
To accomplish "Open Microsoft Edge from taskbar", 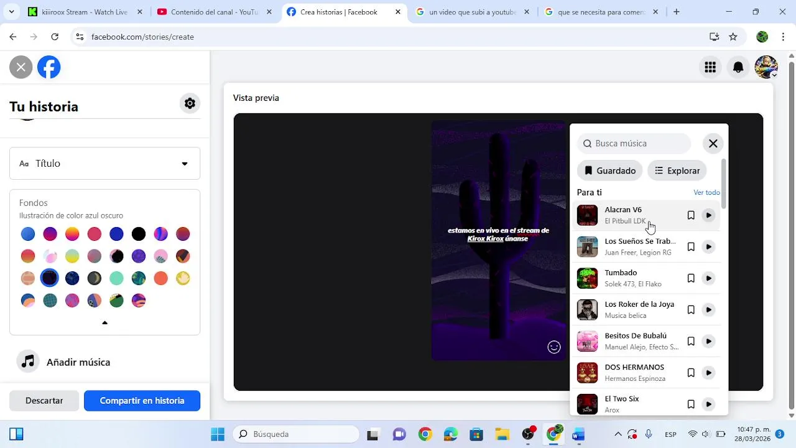I will point(450,434).
